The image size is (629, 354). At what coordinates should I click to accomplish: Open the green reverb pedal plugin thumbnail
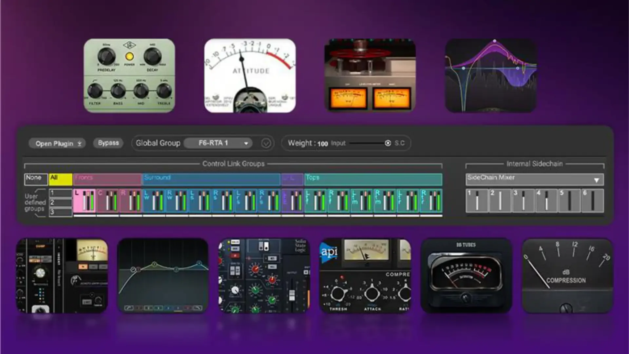coord(129,76)
